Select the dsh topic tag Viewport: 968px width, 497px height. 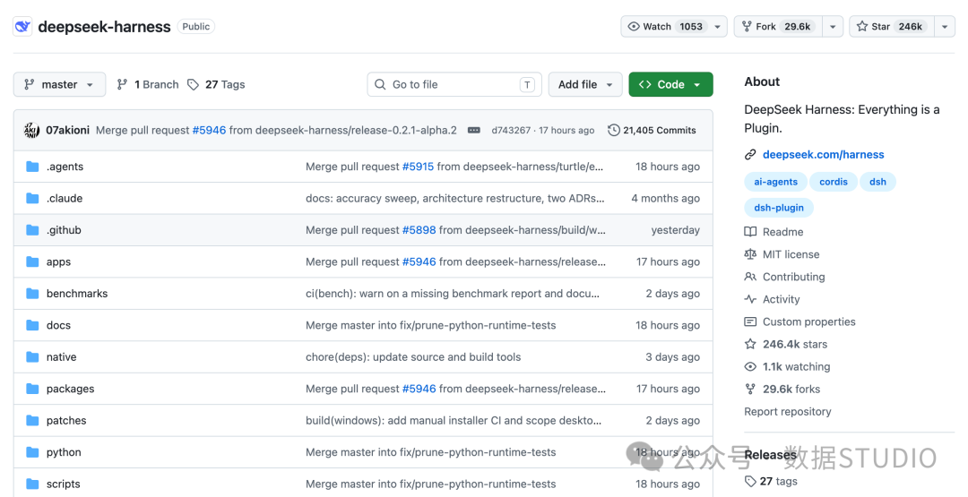[x=877, y=182]
